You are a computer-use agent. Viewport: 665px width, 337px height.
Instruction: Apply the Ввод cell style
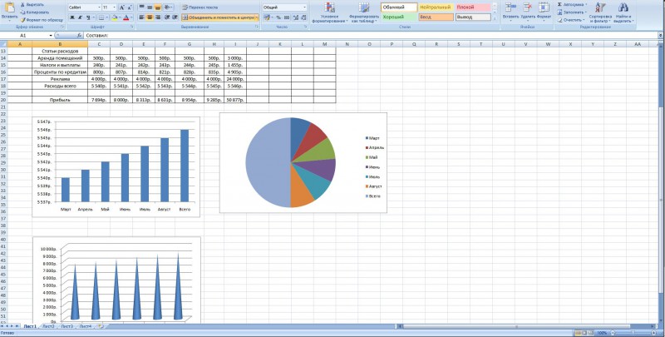pyautogui.click(x=436, y=17)
